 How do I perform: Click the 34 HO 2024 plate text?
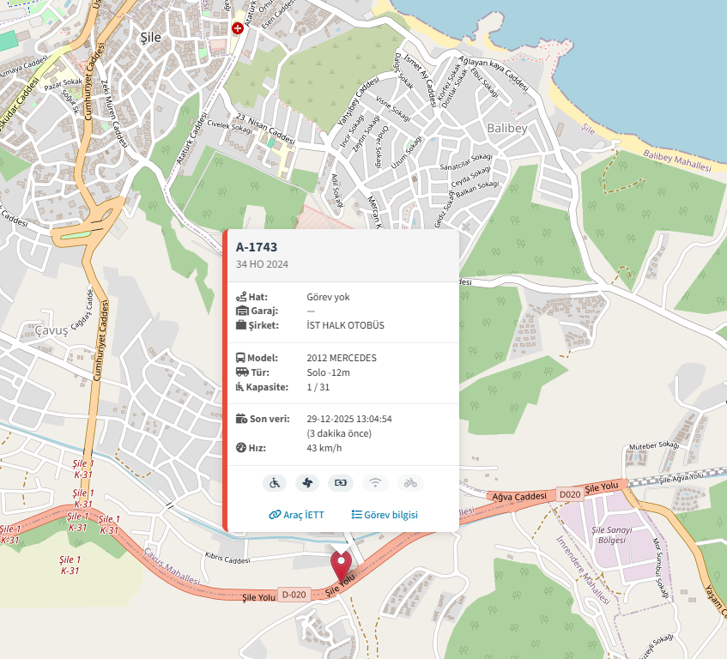(x=262, y=264)
